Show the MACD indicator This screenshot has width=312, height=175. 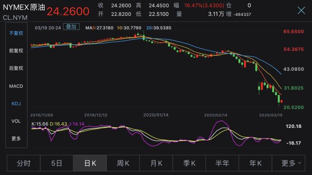click(16, 86)
